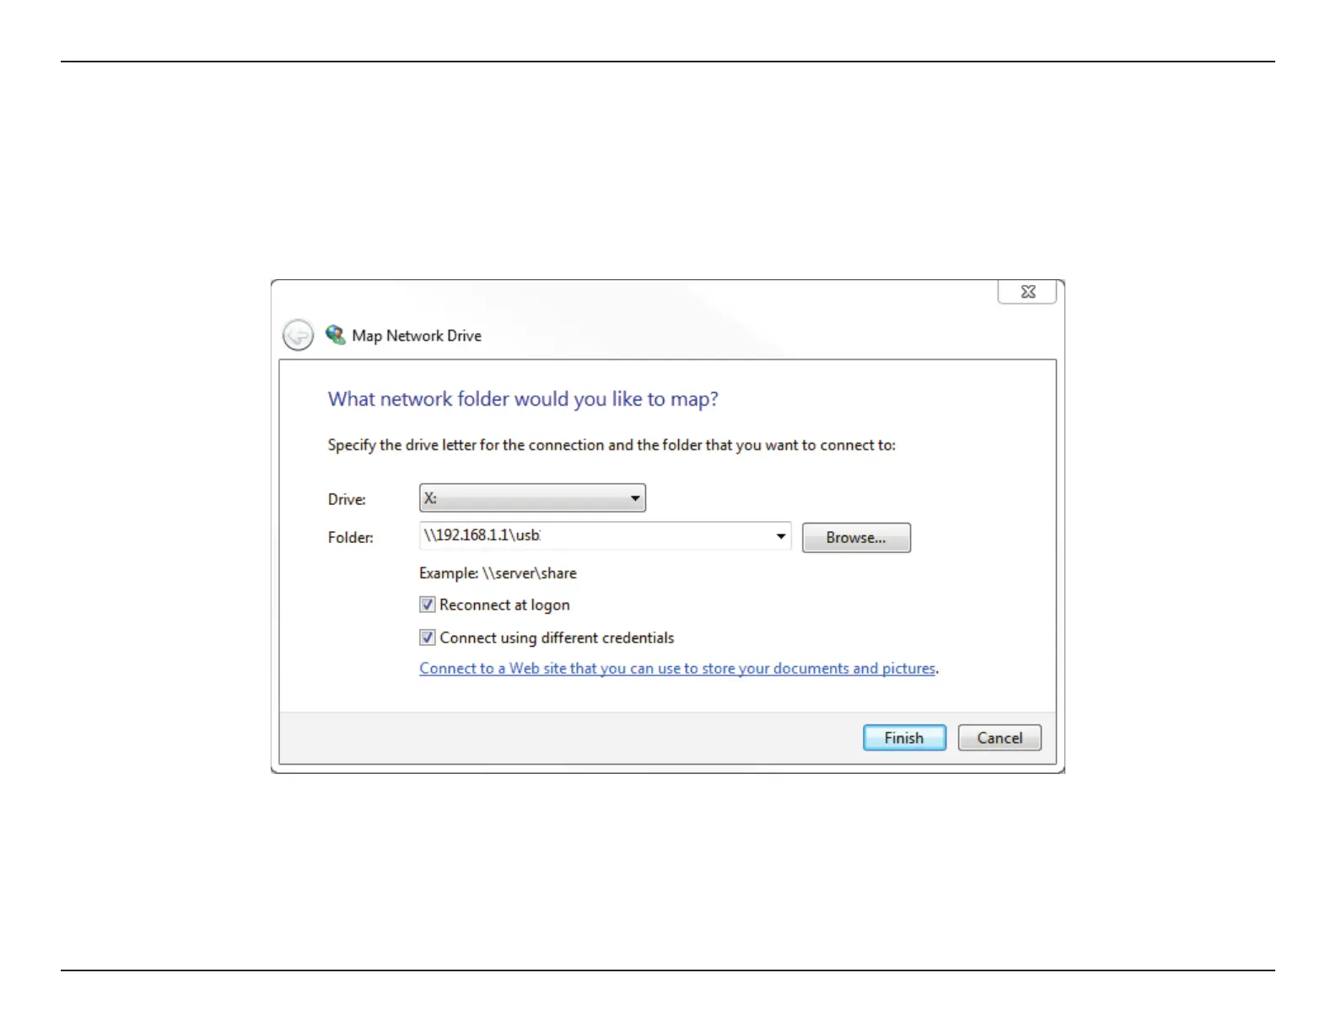Open the Connect to a Web site link

coord(677,669)
